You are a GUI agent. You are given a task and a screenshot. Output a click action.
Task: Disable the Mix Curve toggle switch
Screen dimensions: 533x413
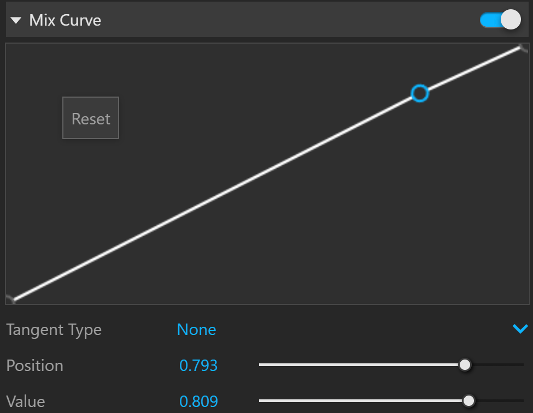[500, 20]
